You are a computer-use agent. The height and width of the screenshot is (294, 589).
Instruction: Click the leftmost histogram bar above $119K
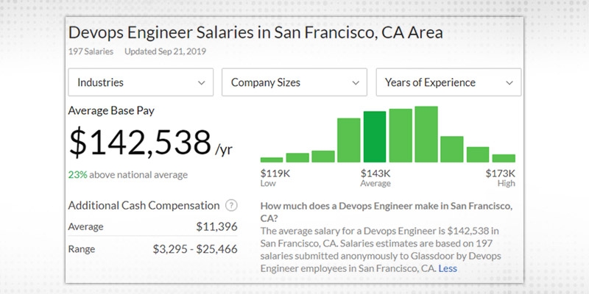(272, 159)
